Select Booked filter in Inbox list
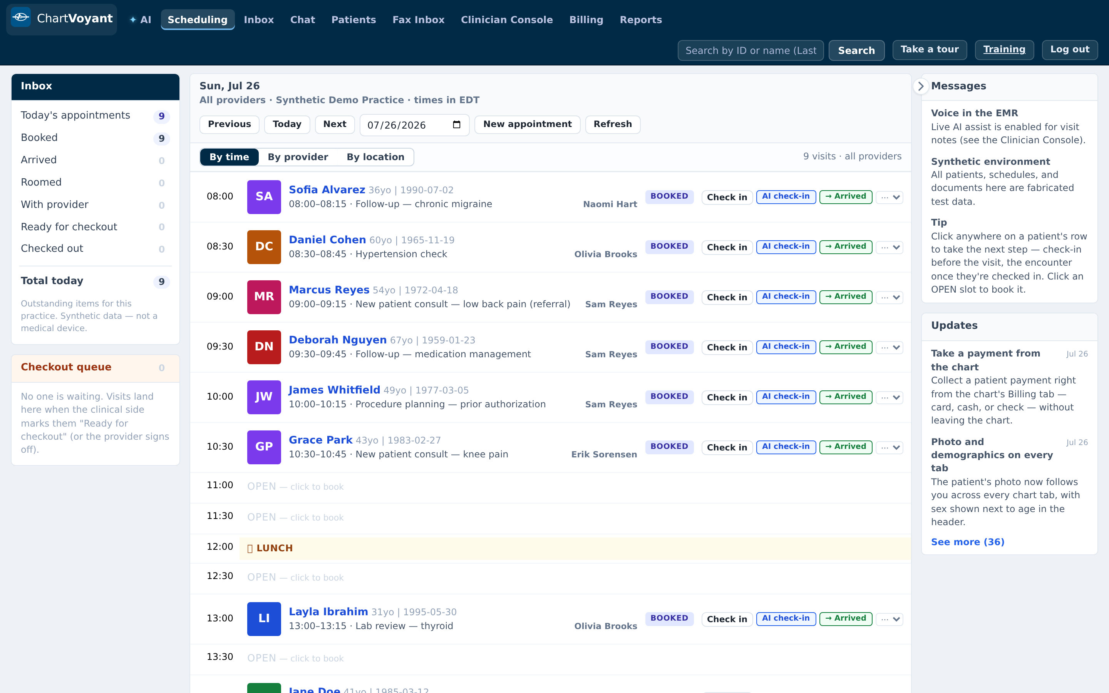 pyautogui.click(x=95, y=138)
